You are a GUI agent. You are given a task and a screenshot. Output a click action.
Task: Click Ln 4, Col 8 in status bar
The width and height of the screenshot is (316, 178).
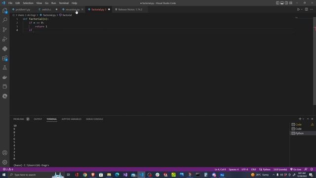pyautogui.click(x=220, y=169)
